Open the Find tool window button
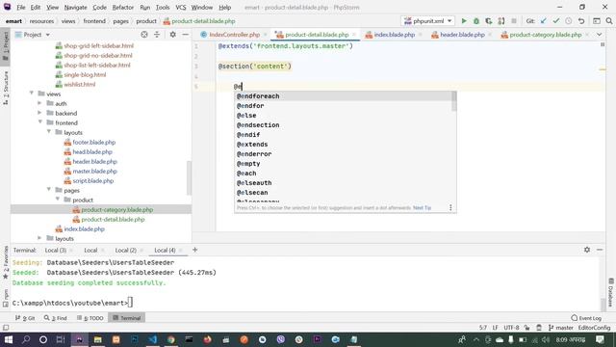This screenshot has width=616, height=347. coord(56,318)
